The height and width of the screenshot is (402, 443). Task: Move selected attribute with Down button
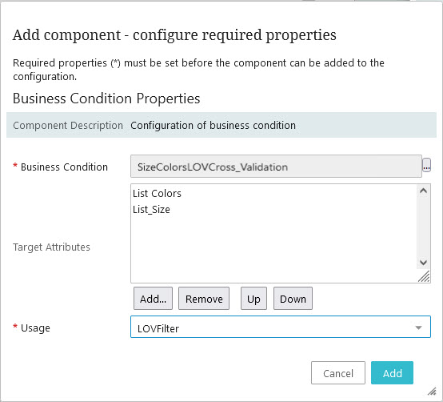pyautogui.click(x=293, y=299)
